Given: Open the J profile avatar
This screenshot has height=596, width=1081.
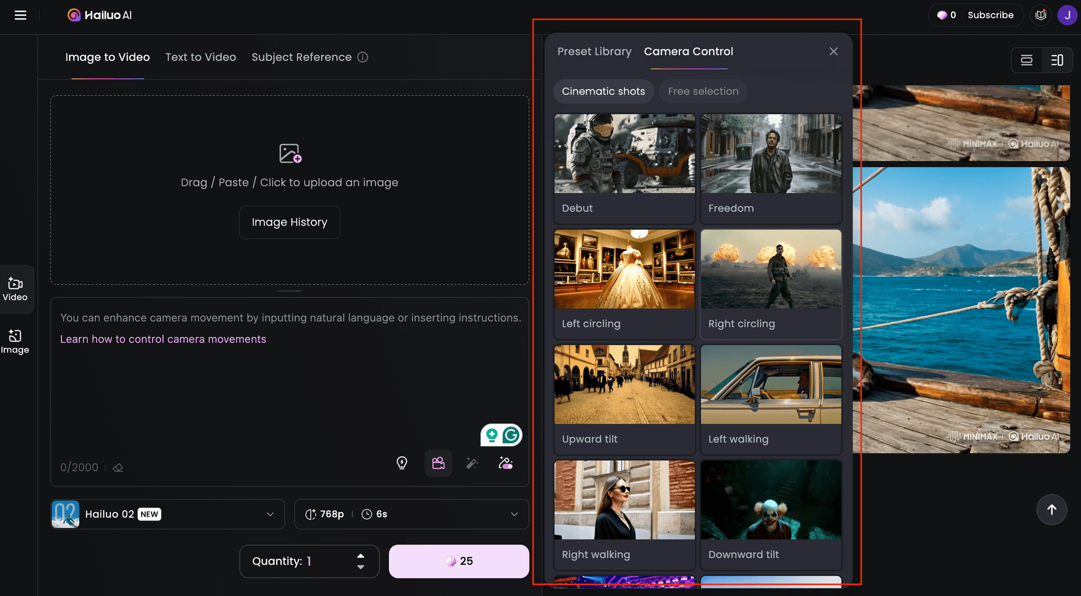Looking at the screenshot, I should coord(1067,15).
